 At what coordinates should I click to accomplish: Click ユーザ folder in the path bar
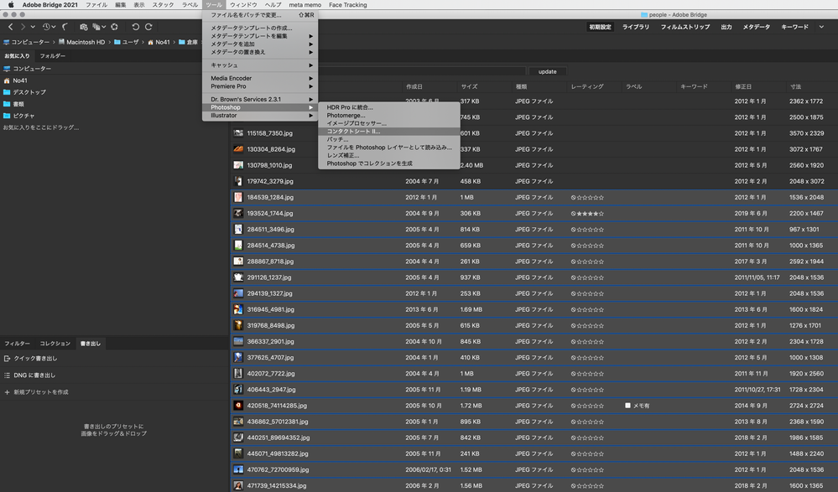pos(126,42)
